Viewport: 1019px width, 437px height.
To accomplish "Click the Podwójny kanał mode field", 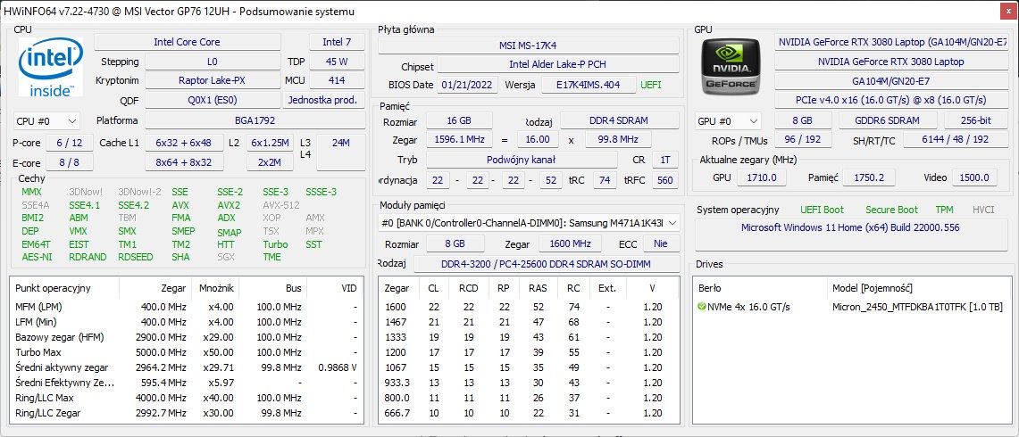I will coord(522,160).
